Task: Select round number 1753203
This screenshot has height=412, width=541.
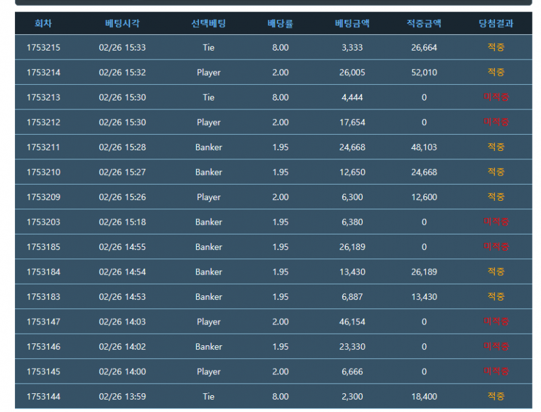Action: pos(43,222)
